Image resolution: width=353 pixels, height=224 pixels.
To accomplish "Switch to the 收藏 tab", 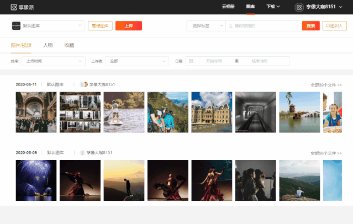I will [x=69, y=45].
